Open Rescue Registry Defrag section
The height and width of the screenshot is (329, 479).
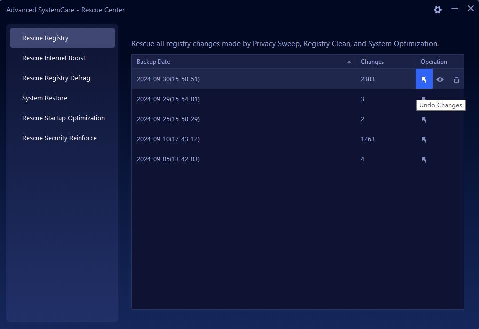63,78
